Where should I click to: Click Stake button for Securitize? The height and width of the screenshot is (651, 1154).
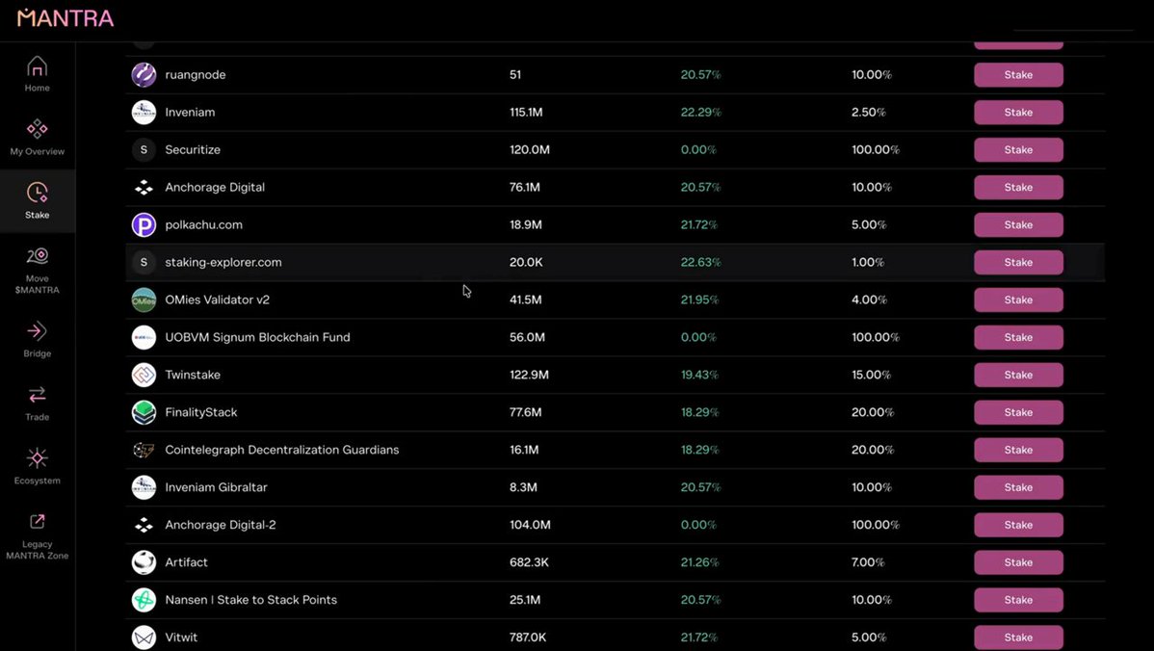[x=1018, y=149]
